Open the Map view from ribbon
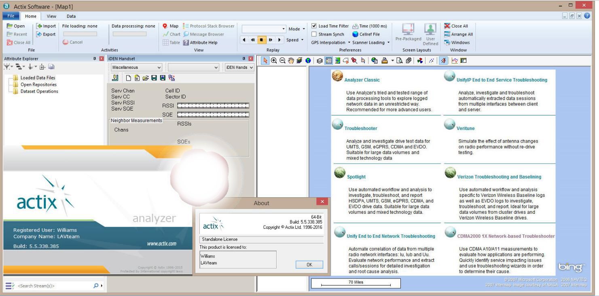 click(170, 26)
